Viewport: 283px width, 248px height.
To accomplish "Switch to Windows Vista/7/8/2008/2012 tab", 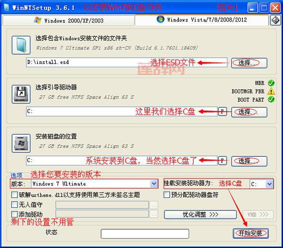I will (202, 20).
